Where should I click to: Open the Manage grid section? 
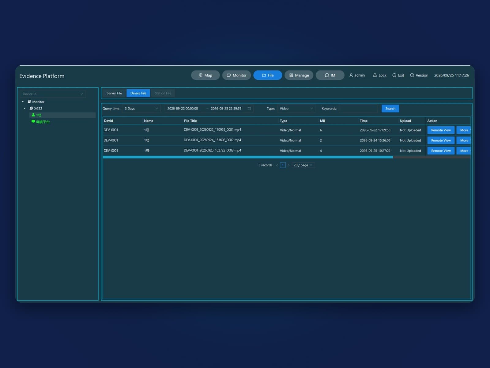tap(299, 75)
